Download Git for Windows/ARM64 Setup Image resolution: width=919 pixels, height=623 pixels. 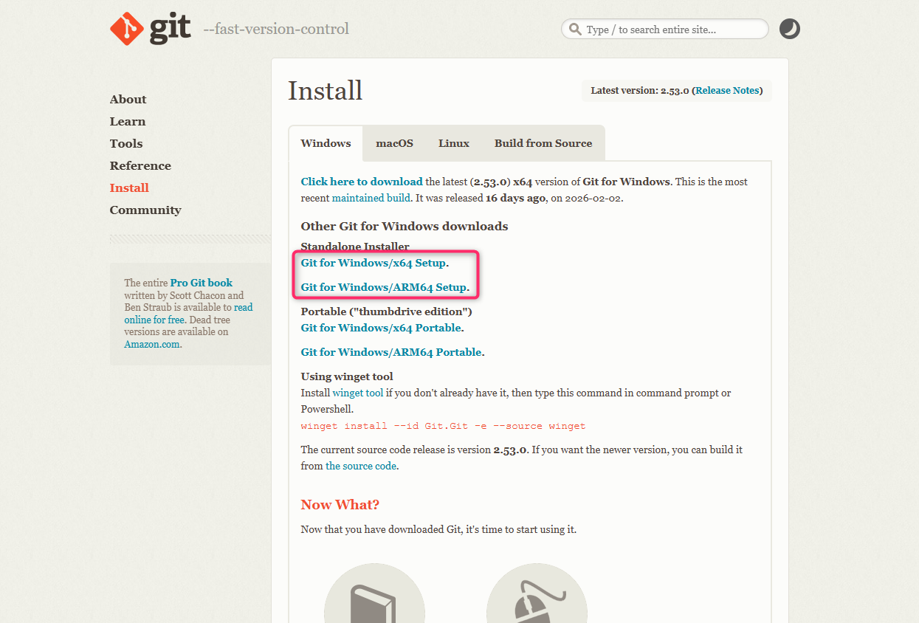pyautogui.click(x=383, y=287)
